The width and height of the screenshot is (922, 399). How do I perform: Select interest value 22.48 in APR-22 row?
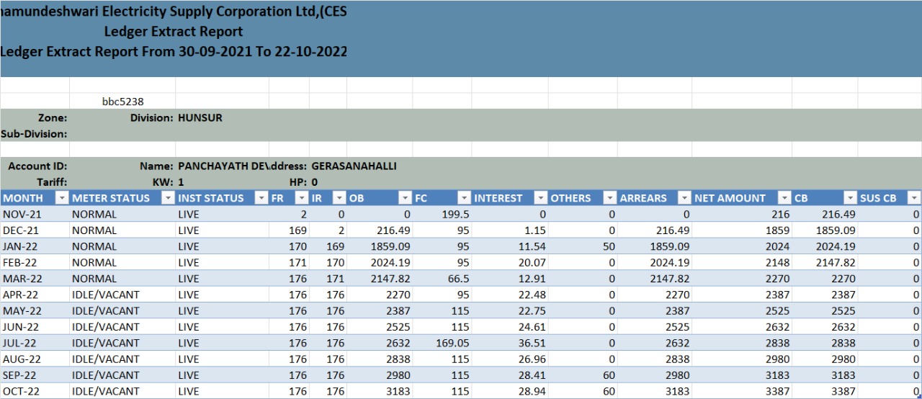point(510,295)
